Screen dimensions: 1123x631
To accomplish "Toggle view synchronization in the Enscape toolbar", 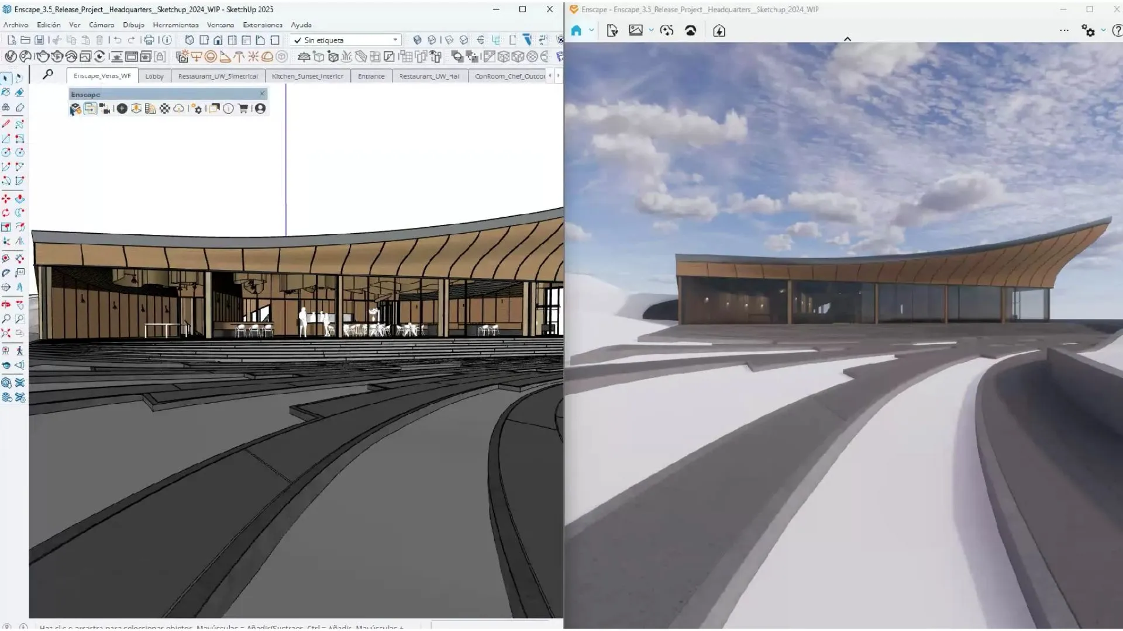I will click(91, 109).
